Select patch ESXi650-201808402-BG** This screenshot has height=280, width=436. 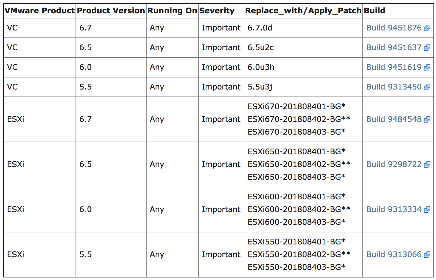point(299,164)
